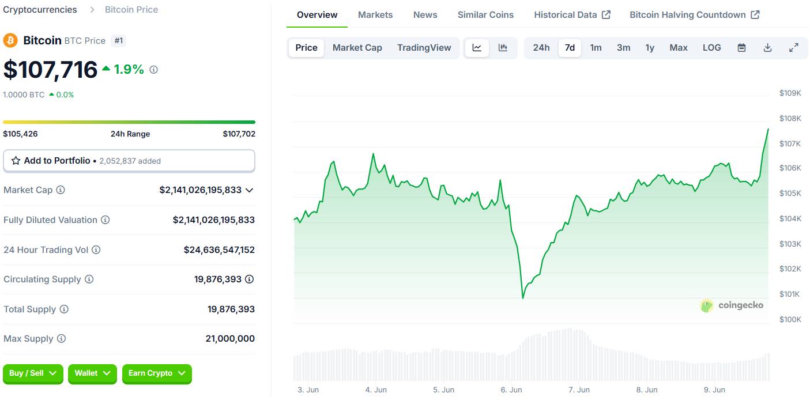Click the chart price line at peak
Screen dimensions: 810x397
click(768, 129)
